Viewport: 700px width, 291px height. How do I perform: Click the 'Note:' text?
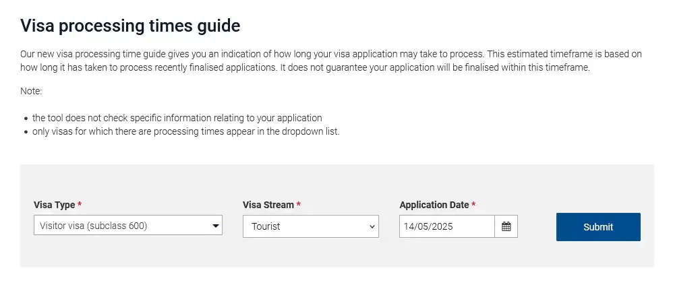tap(31, 92)
